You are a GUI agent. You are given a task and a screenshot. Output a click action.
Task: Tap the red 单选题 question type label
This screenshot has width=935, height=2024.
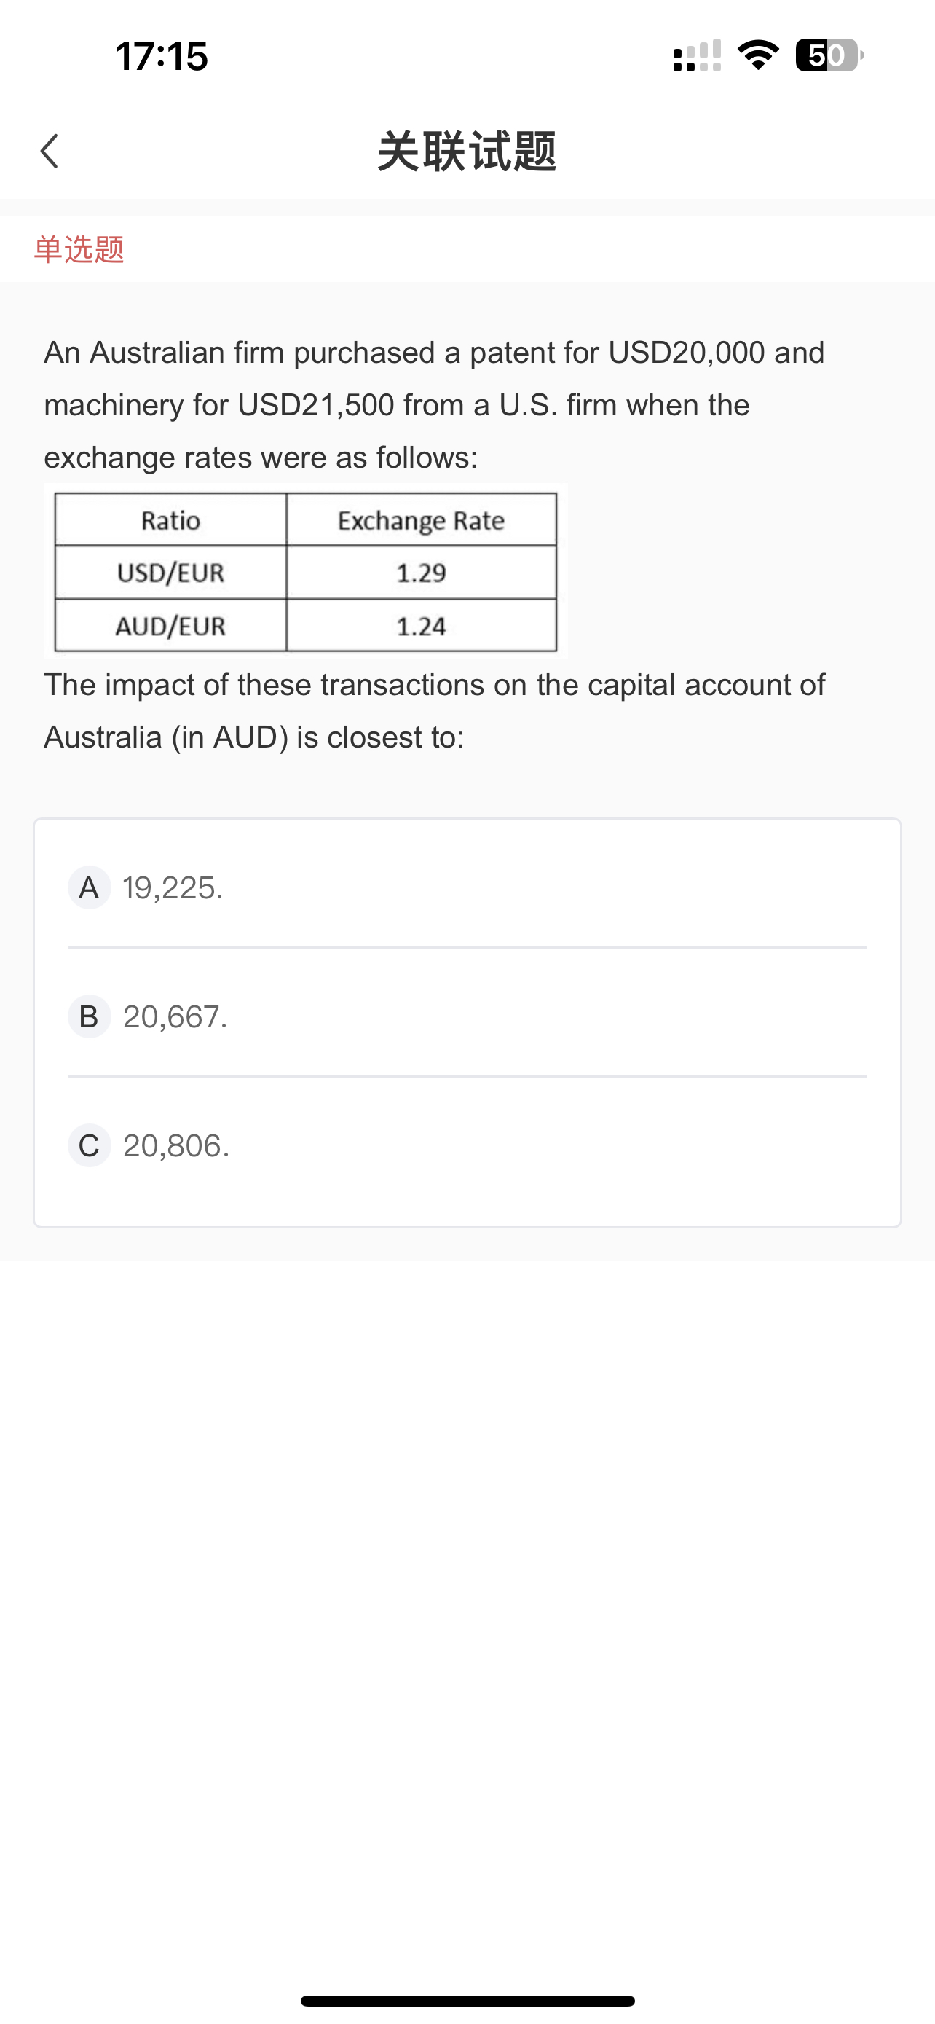tap(79, 249)
